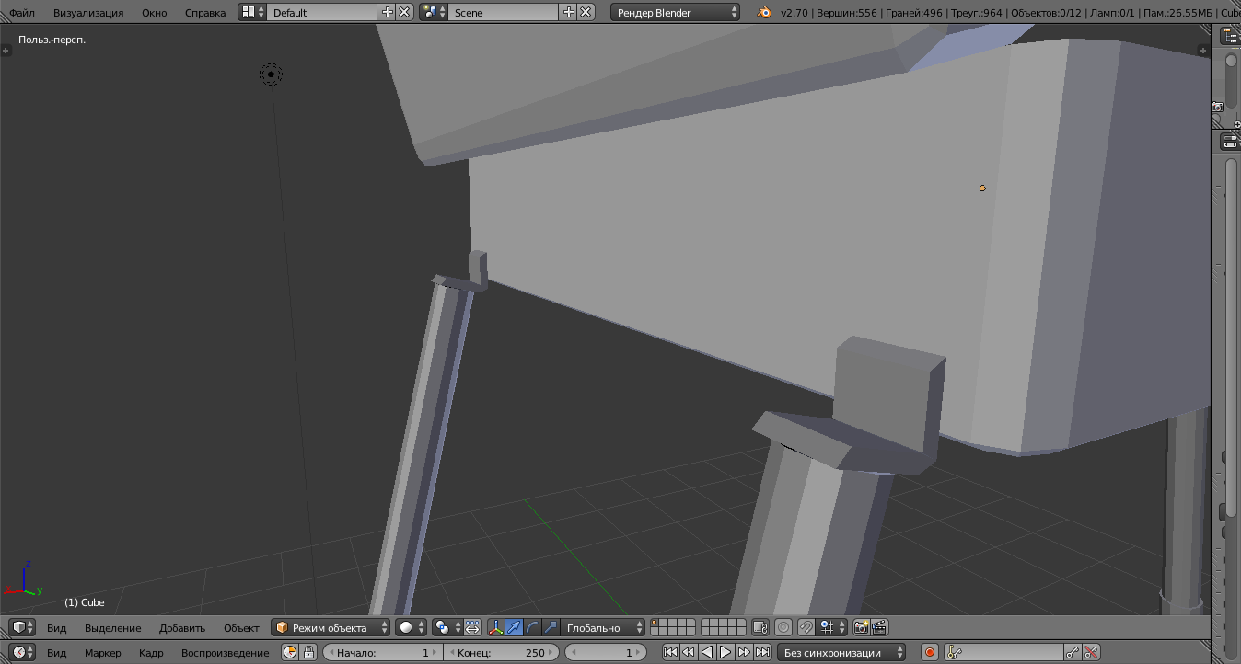Click the Конец end frame field
The height and width of the screenshot is (664, 1241).
point(501,652)
